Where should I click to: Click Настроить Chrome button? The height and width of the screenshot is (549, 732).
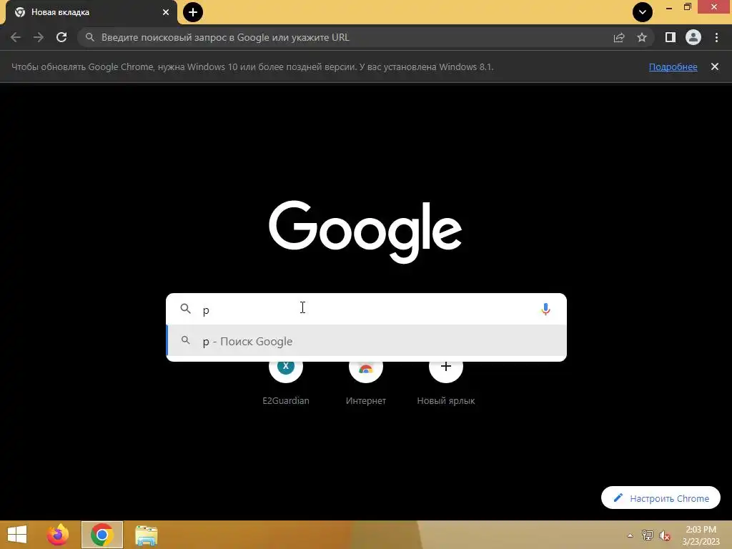[661, 498]
